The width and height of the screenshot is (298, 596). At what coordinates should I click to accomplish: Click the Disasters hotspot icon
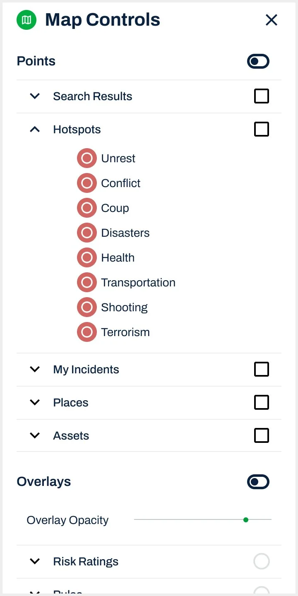87,233
